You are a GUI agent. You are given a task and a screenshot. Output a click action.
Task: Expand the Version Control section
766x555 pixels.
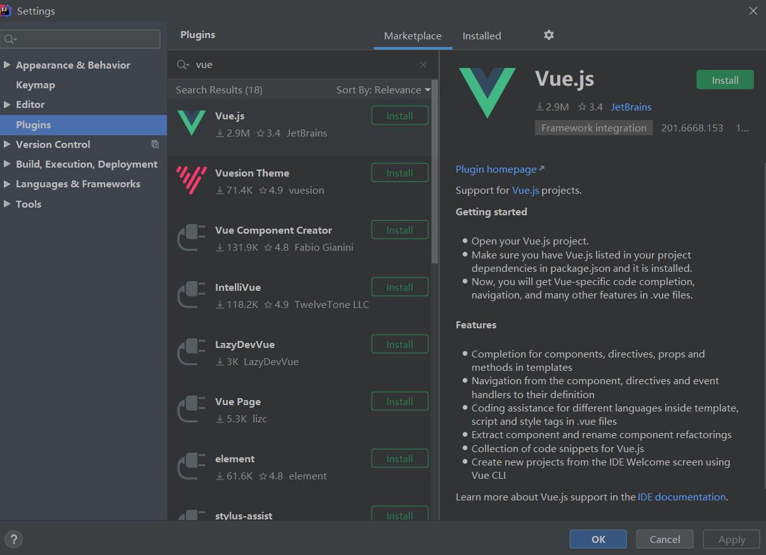(x=7, y=144)
